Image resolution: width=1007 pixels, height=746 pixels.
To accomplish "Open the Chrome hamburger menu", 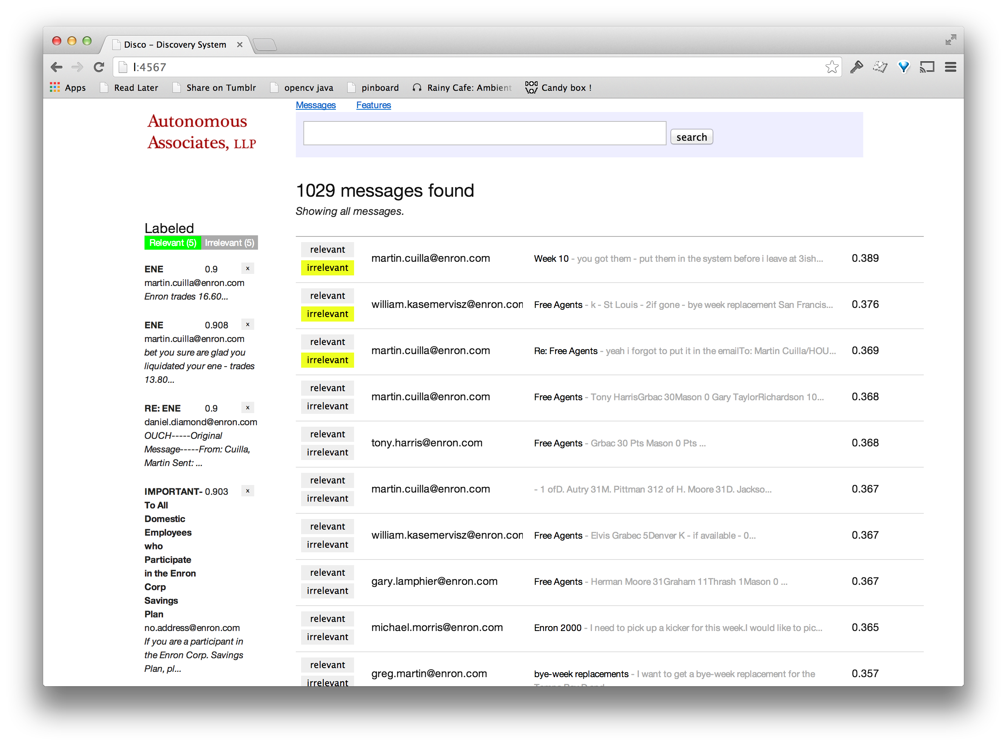I will click(950, 67).
